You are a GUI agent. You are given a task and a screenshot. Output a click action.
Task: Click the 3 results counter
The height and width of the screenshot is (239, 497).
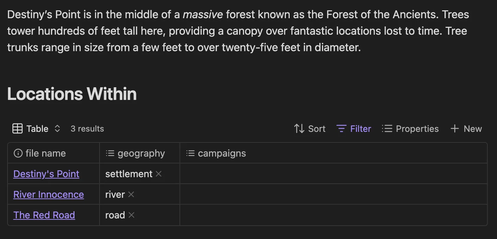87,128
